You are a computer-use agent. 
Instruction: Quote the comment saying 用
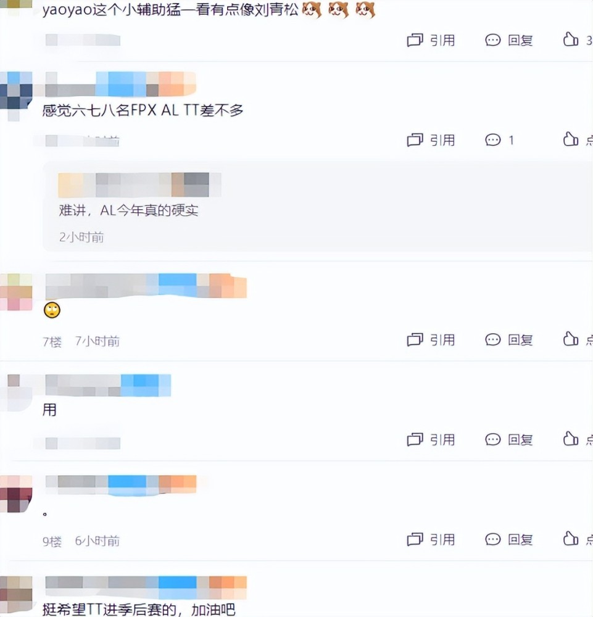pyautogui.click(x=431, y=439)
